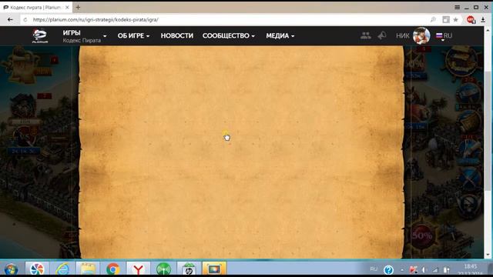The image size is (493, 277).
Task: Switch to the screen recorder taskbar app
Action: coord(214,269)
